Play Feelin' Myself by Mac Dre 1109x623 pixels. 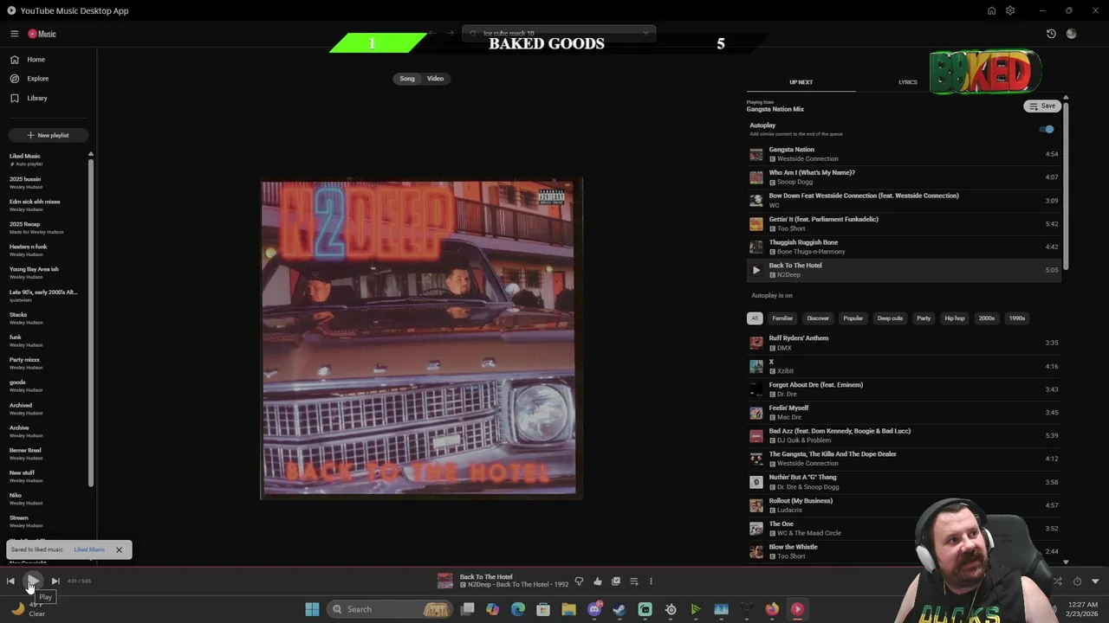pyautogui.click(x=903, y=413)
